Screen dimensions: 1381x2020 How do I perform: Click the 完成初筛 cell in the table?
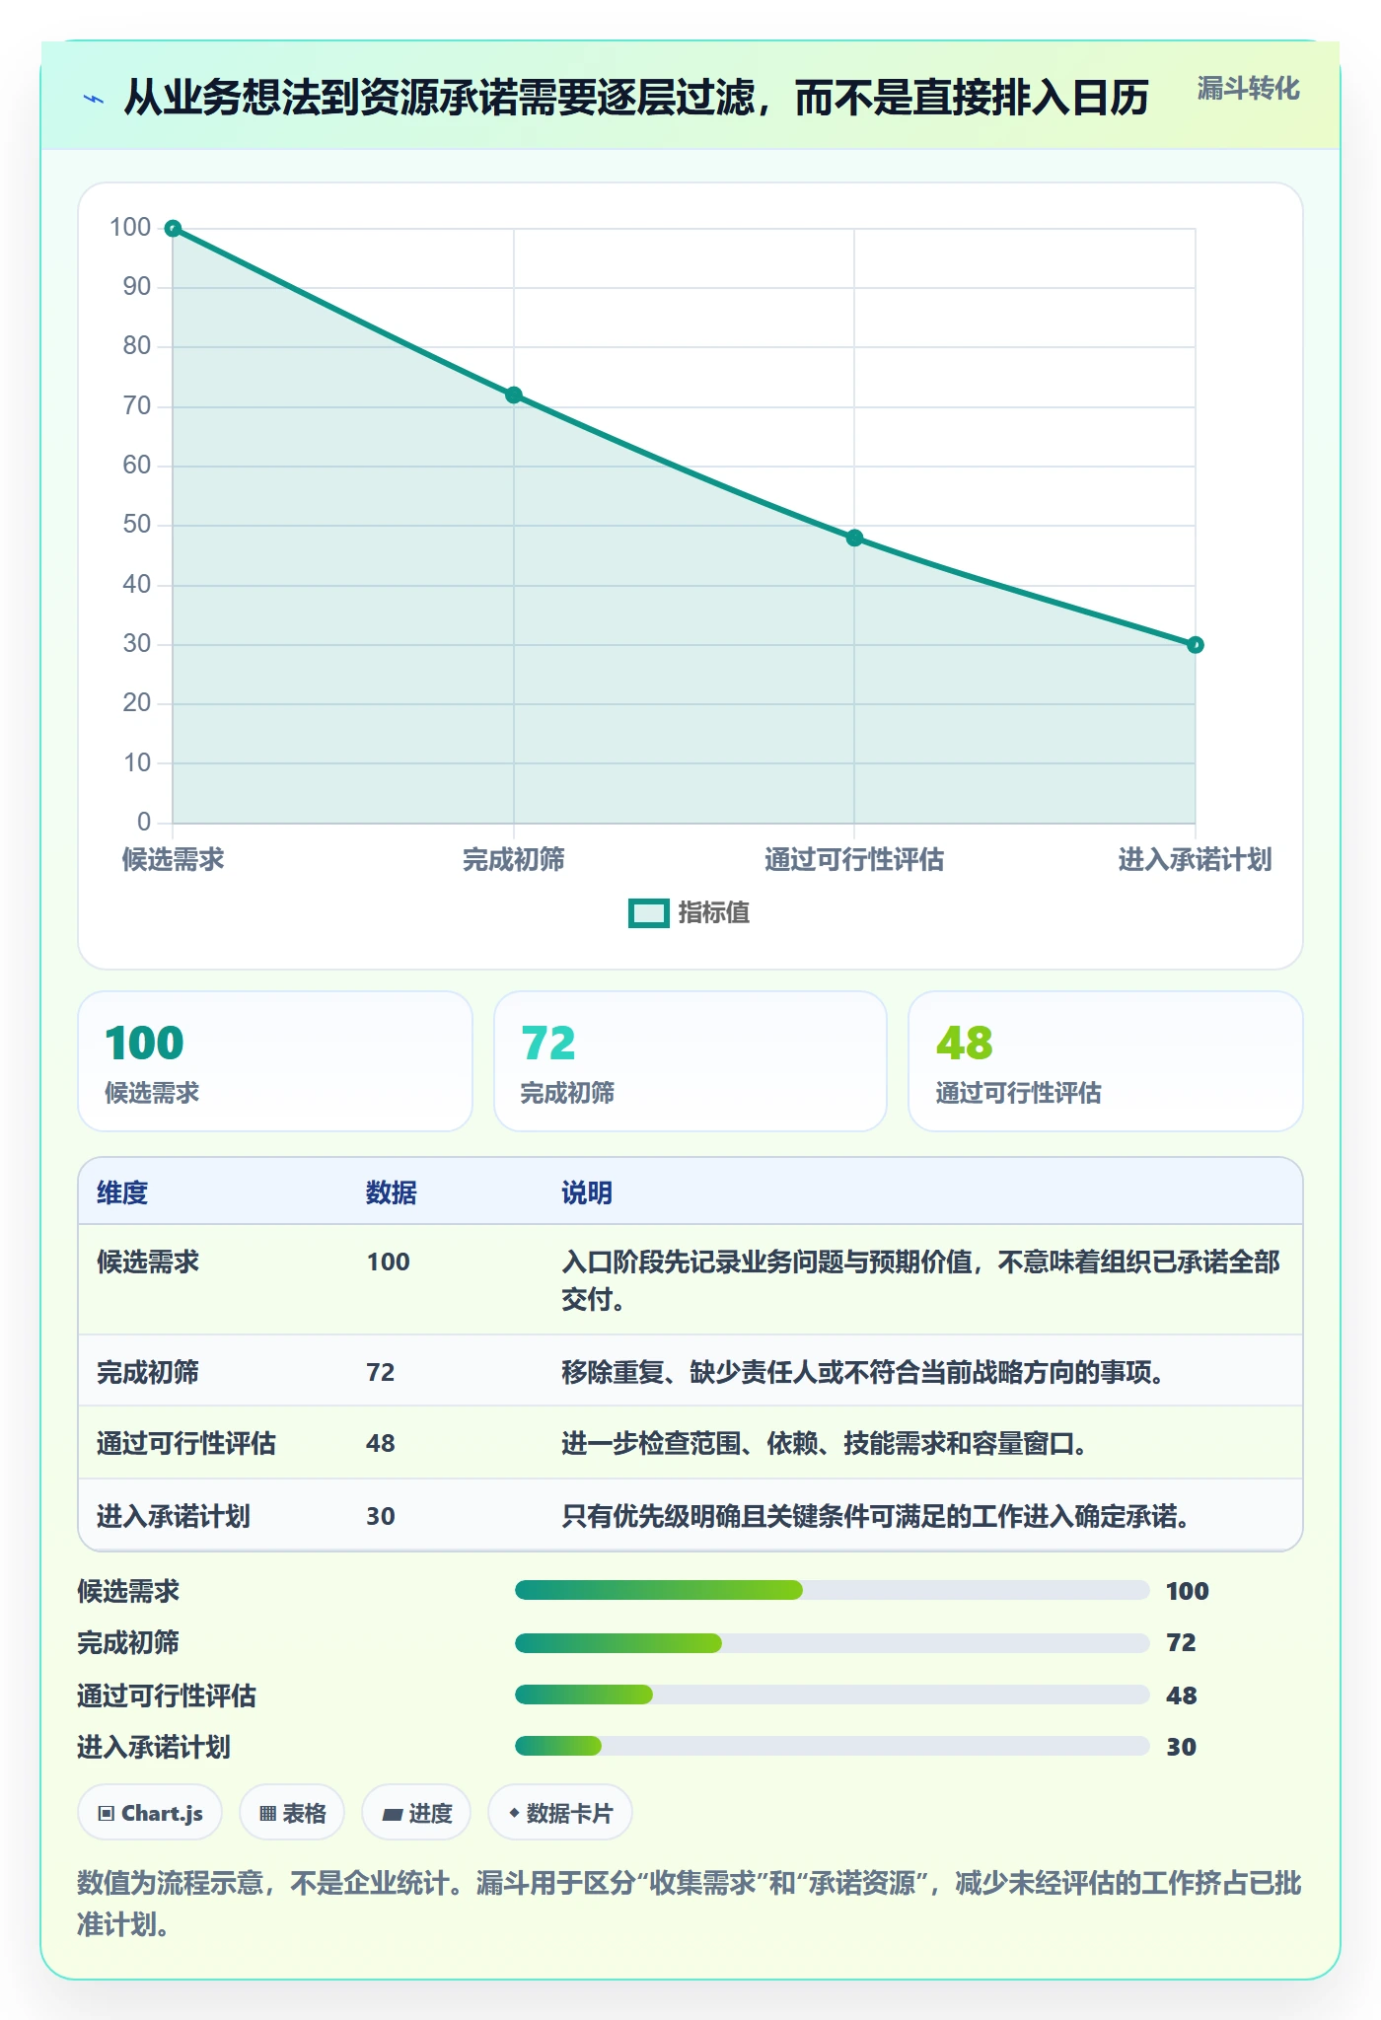click(148, 1373)
